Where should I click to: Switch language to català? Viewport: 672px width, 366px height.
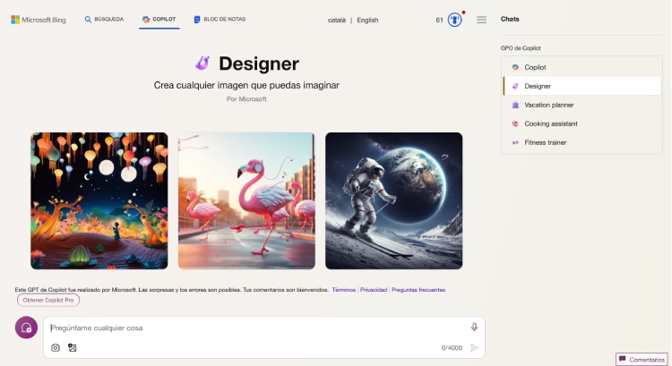coord(336,20)
